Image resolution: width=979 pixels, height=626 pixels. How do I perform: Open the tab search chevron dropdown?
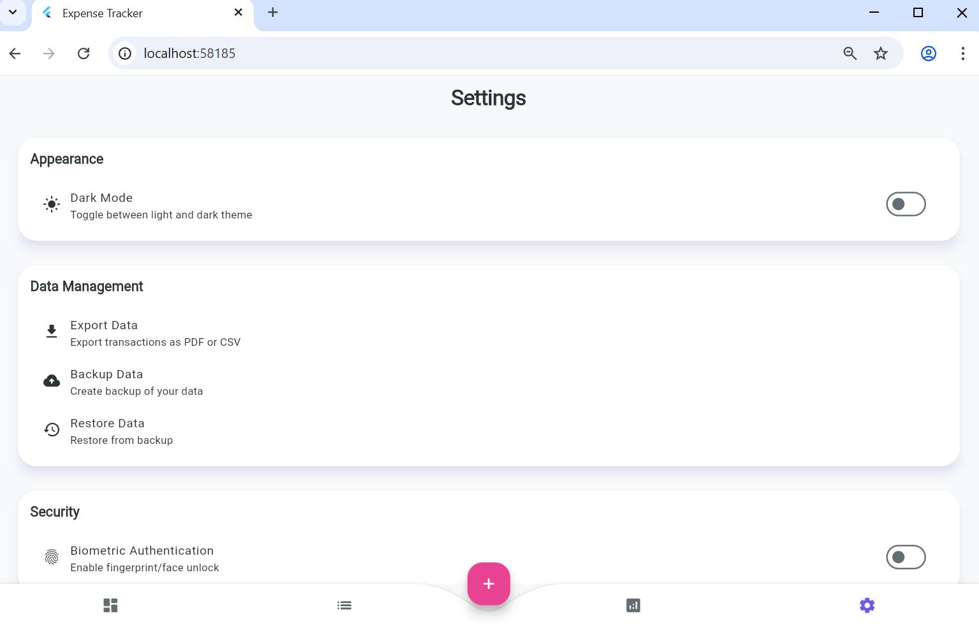13,12
